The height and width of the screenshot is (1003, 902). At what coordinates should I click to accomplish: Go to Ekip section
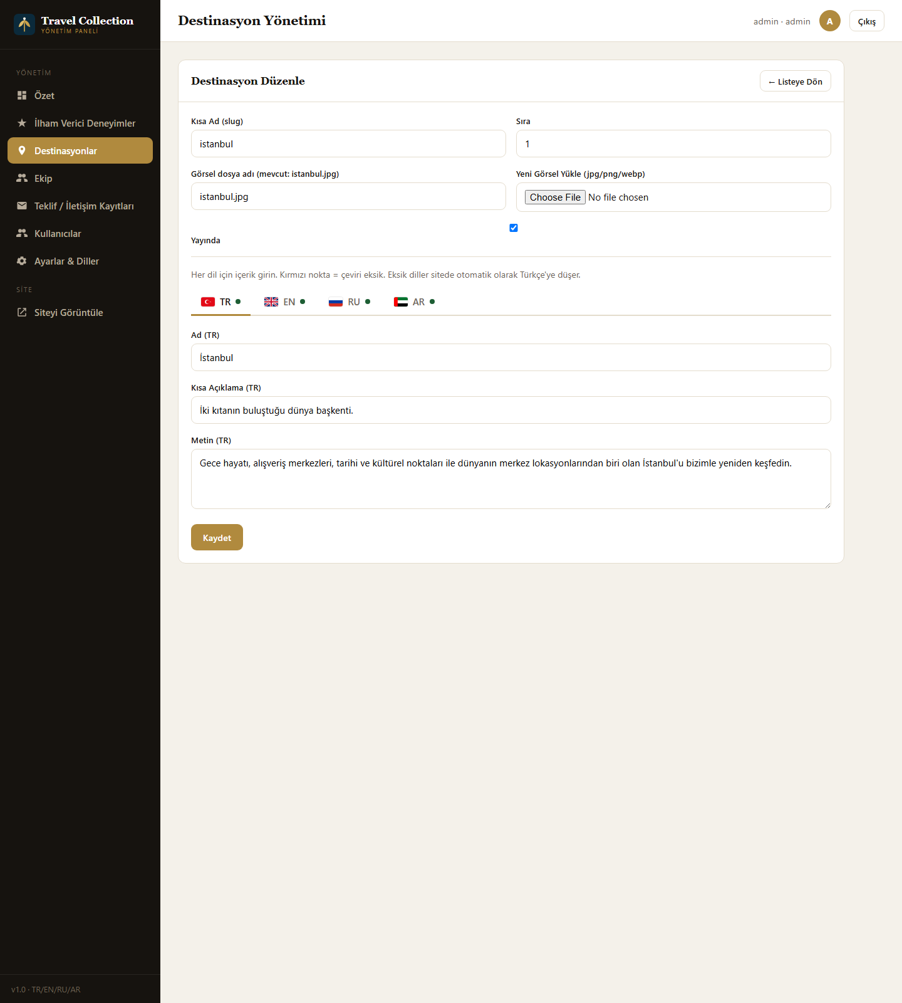coord(80,178)
